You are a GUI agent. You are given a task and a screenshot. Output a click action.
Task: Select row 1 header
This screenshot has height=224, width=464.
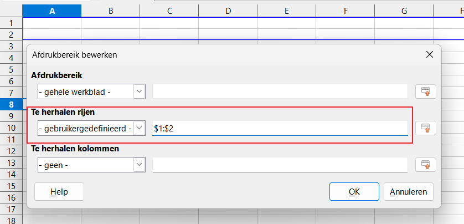pos(11,23)
